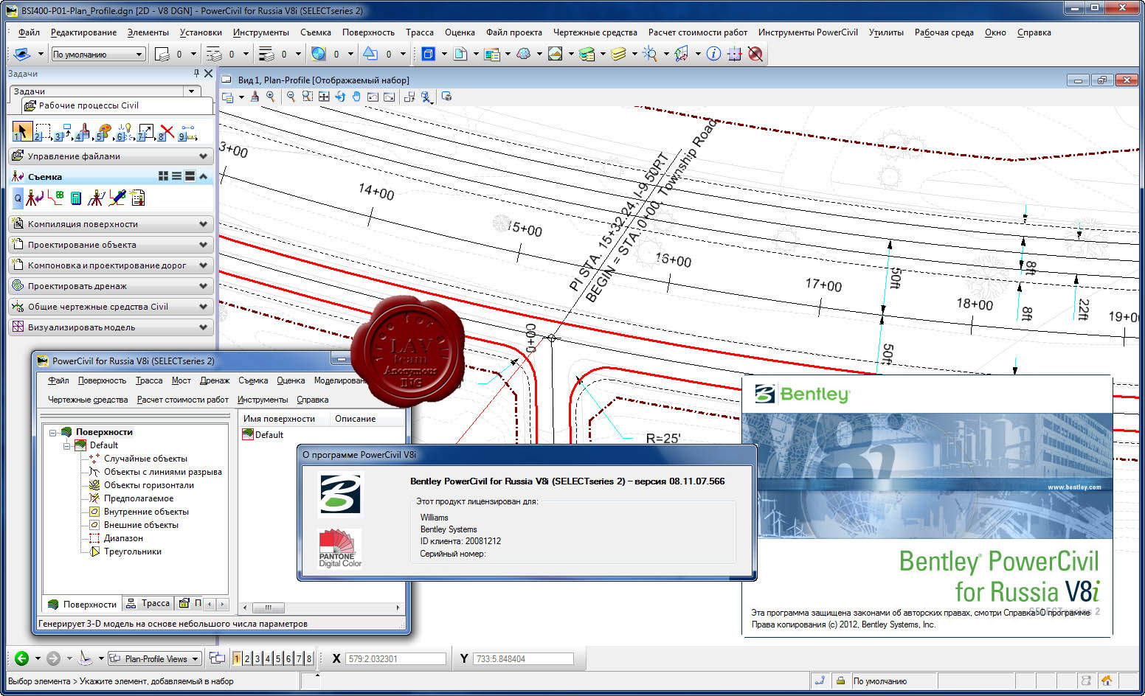Viewport: 1145px width, 696px height.
Task: Toggle view window 3 button
Action: (257, 658)
